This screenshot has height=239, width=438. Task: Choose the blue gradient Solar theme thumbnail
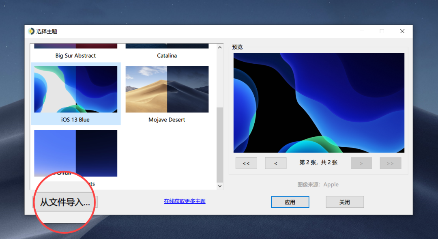coord(76,153)
